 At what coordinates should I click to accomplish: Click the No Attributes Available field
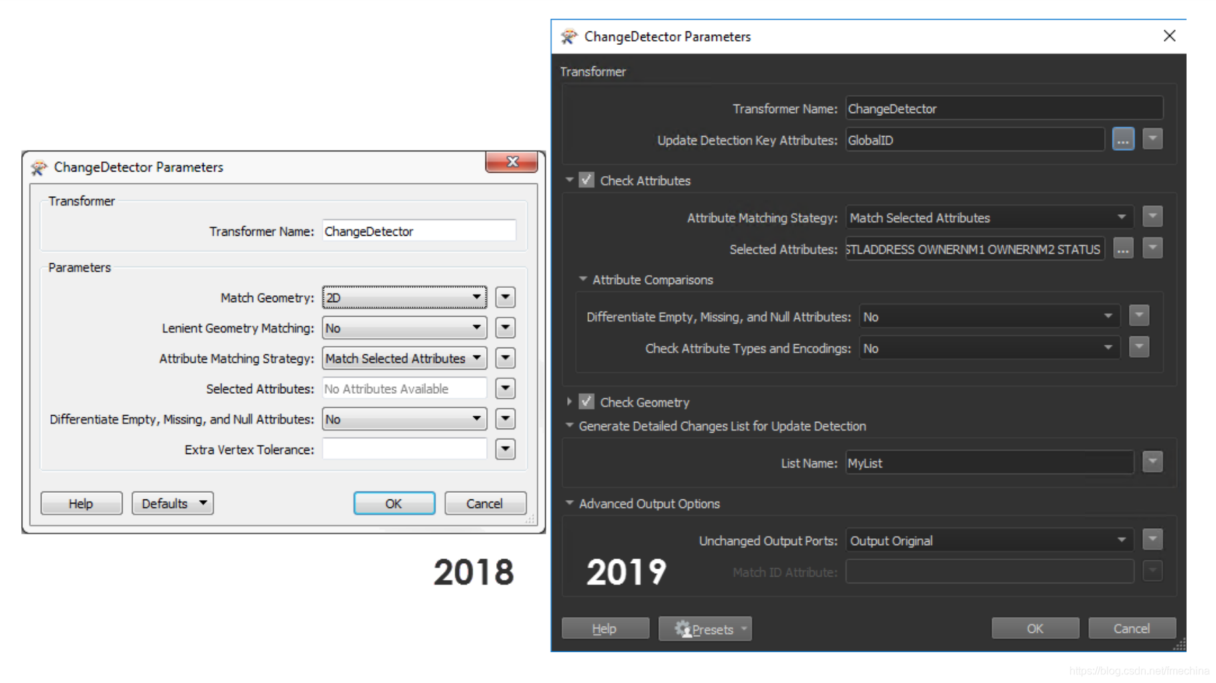[404, 388]
